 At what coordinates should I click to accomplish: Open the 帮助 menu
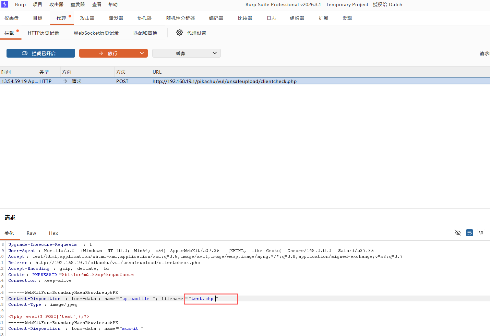113,4
